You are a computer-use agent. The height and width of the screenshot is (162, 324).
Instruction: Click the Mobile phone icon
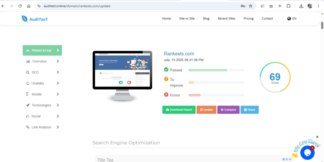(27, 94)
